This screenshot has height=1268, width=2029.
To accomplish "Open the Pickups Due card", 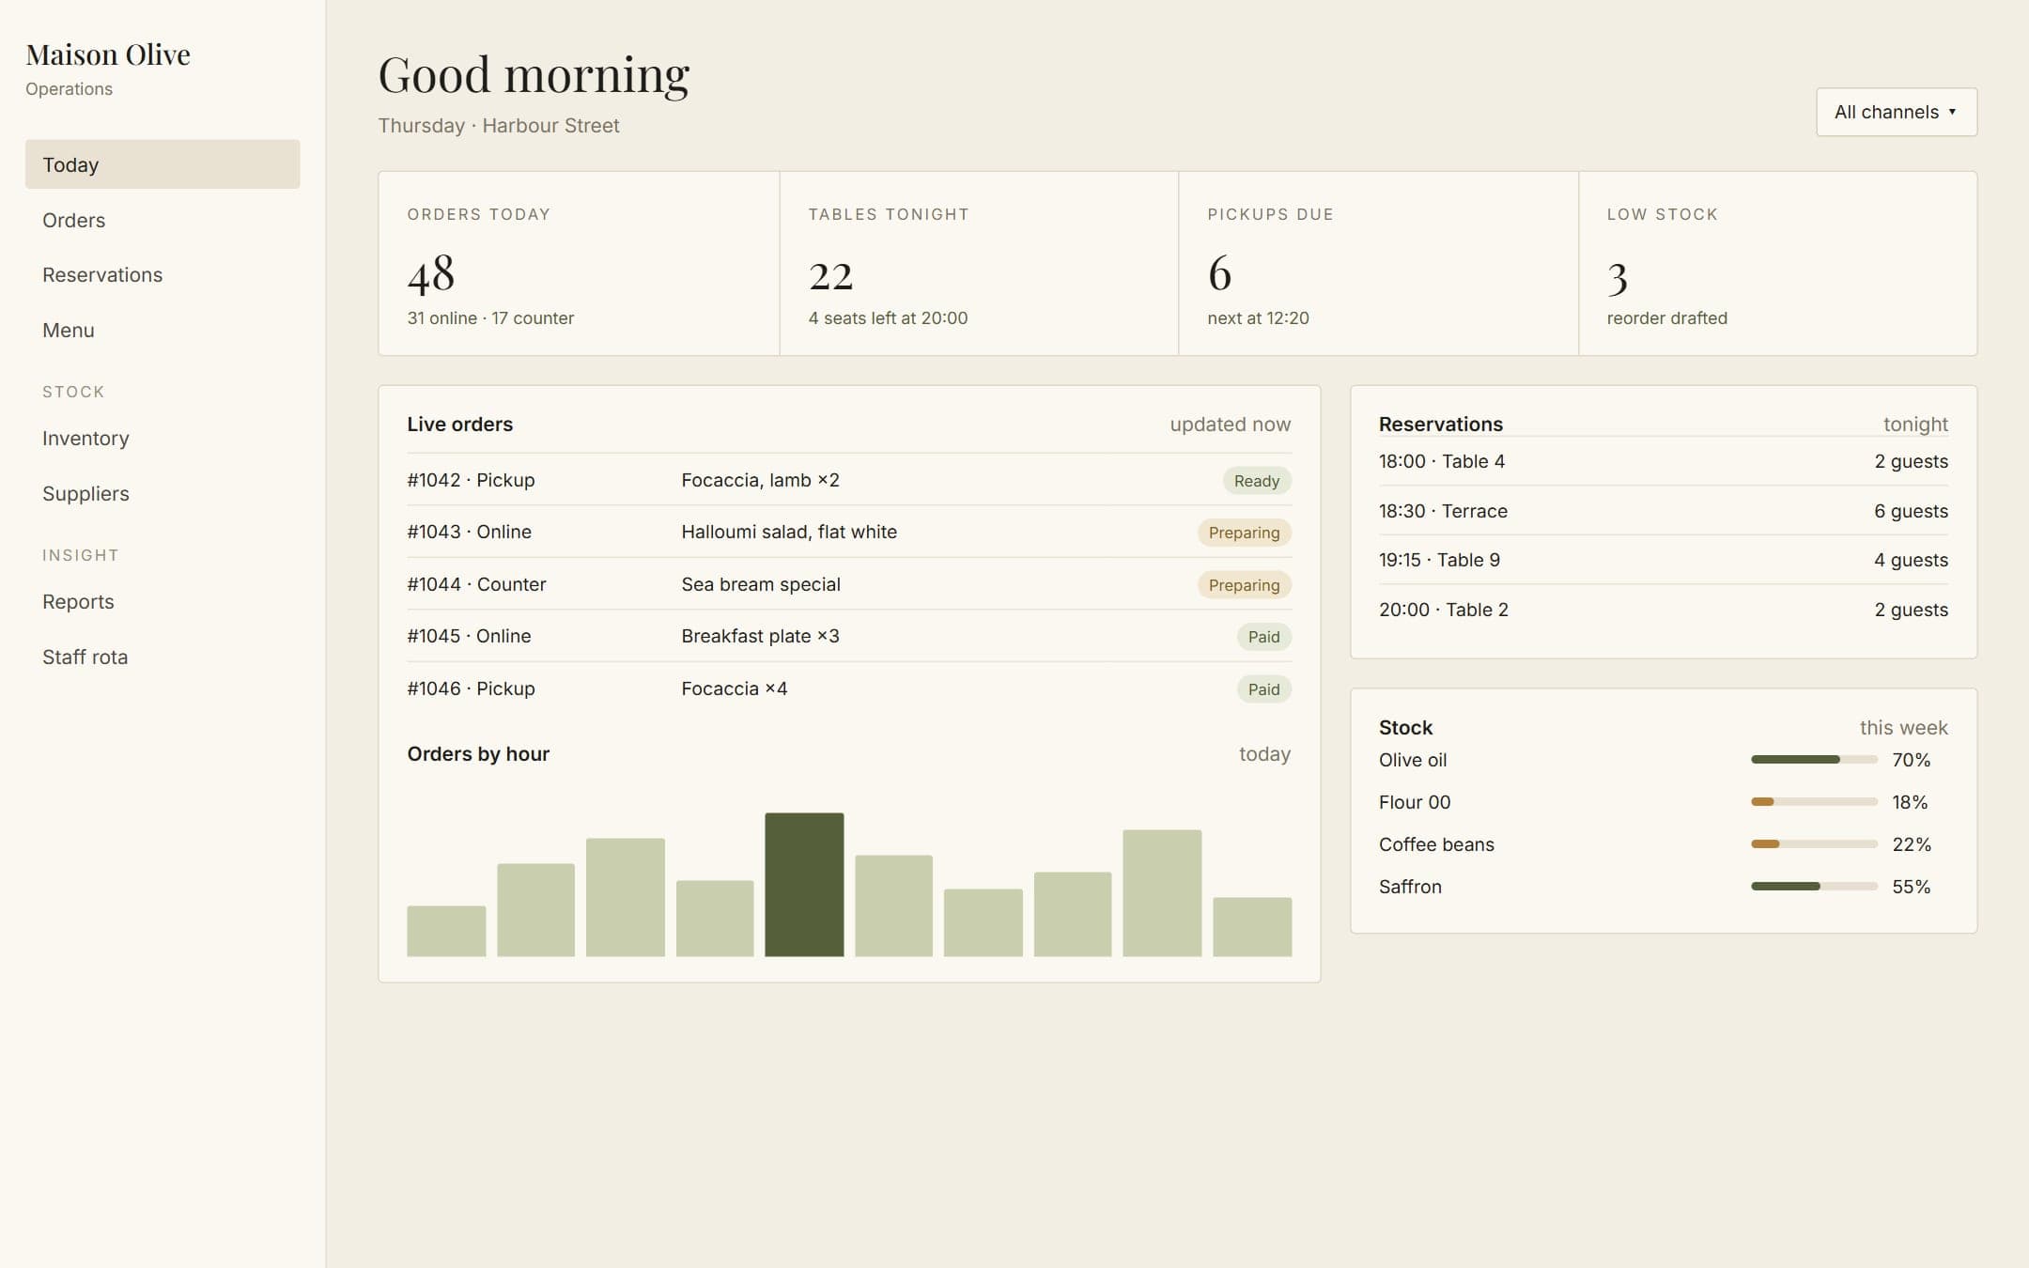I will pyautogui.click(x=1379, y=263).
